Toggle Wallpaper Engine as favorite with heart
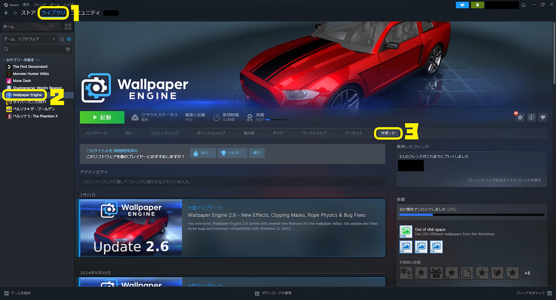The image size is (556, 300). (543, 117)
